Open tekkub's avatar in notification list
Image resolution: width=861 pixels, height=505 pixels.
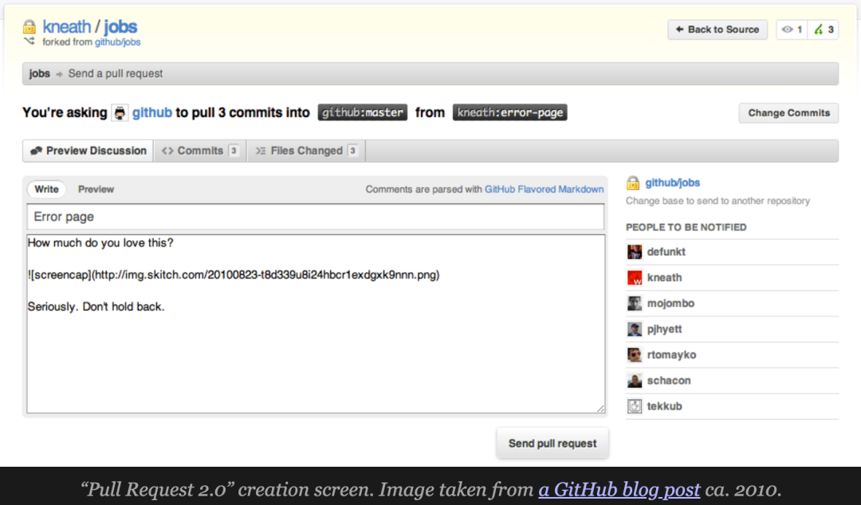pos(635,406)
